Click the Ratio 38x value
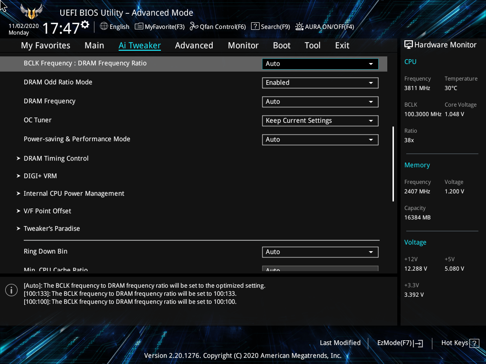Viewport: 486px width, 364px height. tap(409, 140)
